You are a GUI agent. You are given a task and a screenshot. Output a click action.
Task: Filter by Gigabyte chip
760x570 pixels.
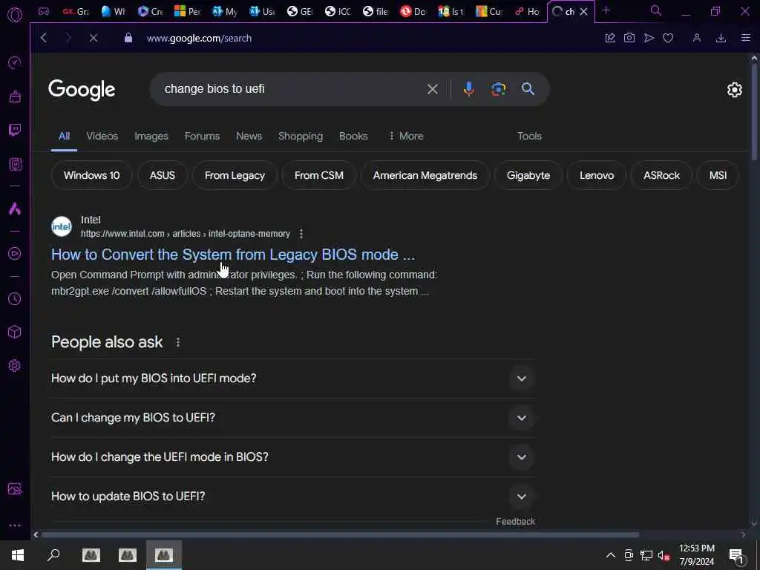coord(528,175)
